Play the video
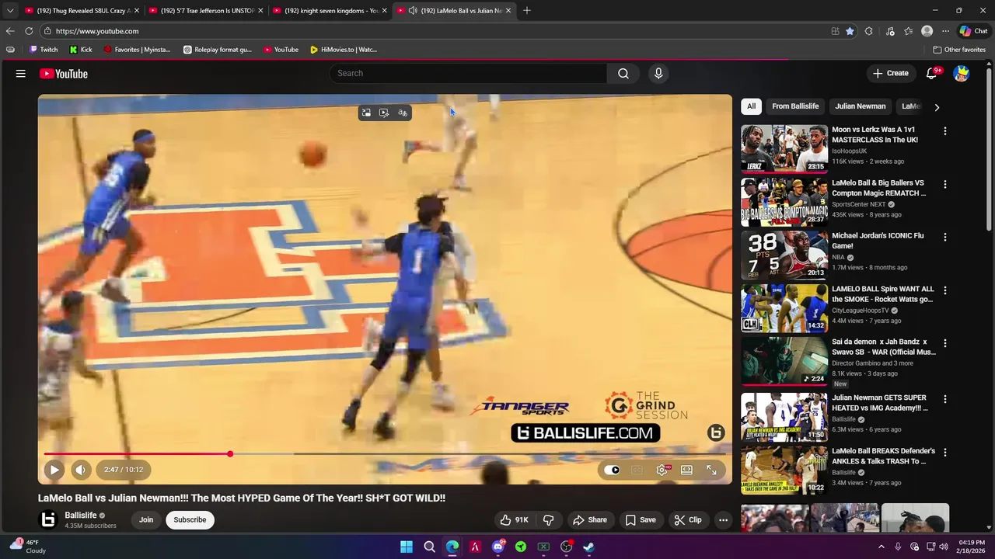The image size is (995, 559). point(54,470)
